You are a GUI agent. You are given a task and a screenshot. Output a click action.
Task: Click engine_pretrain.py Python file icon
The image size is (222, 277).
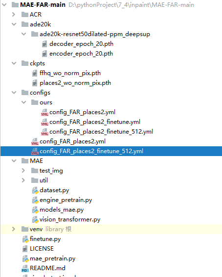pyautogui.click(x=35, y=200)
